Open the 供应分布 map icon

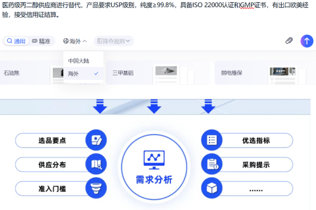(x=96, y=164)
